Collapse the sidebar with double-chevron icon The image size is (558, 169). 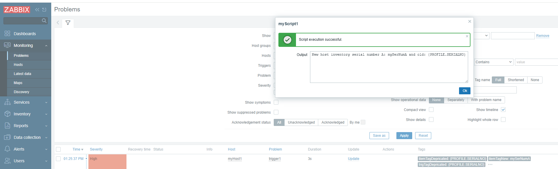coord(37,10)
